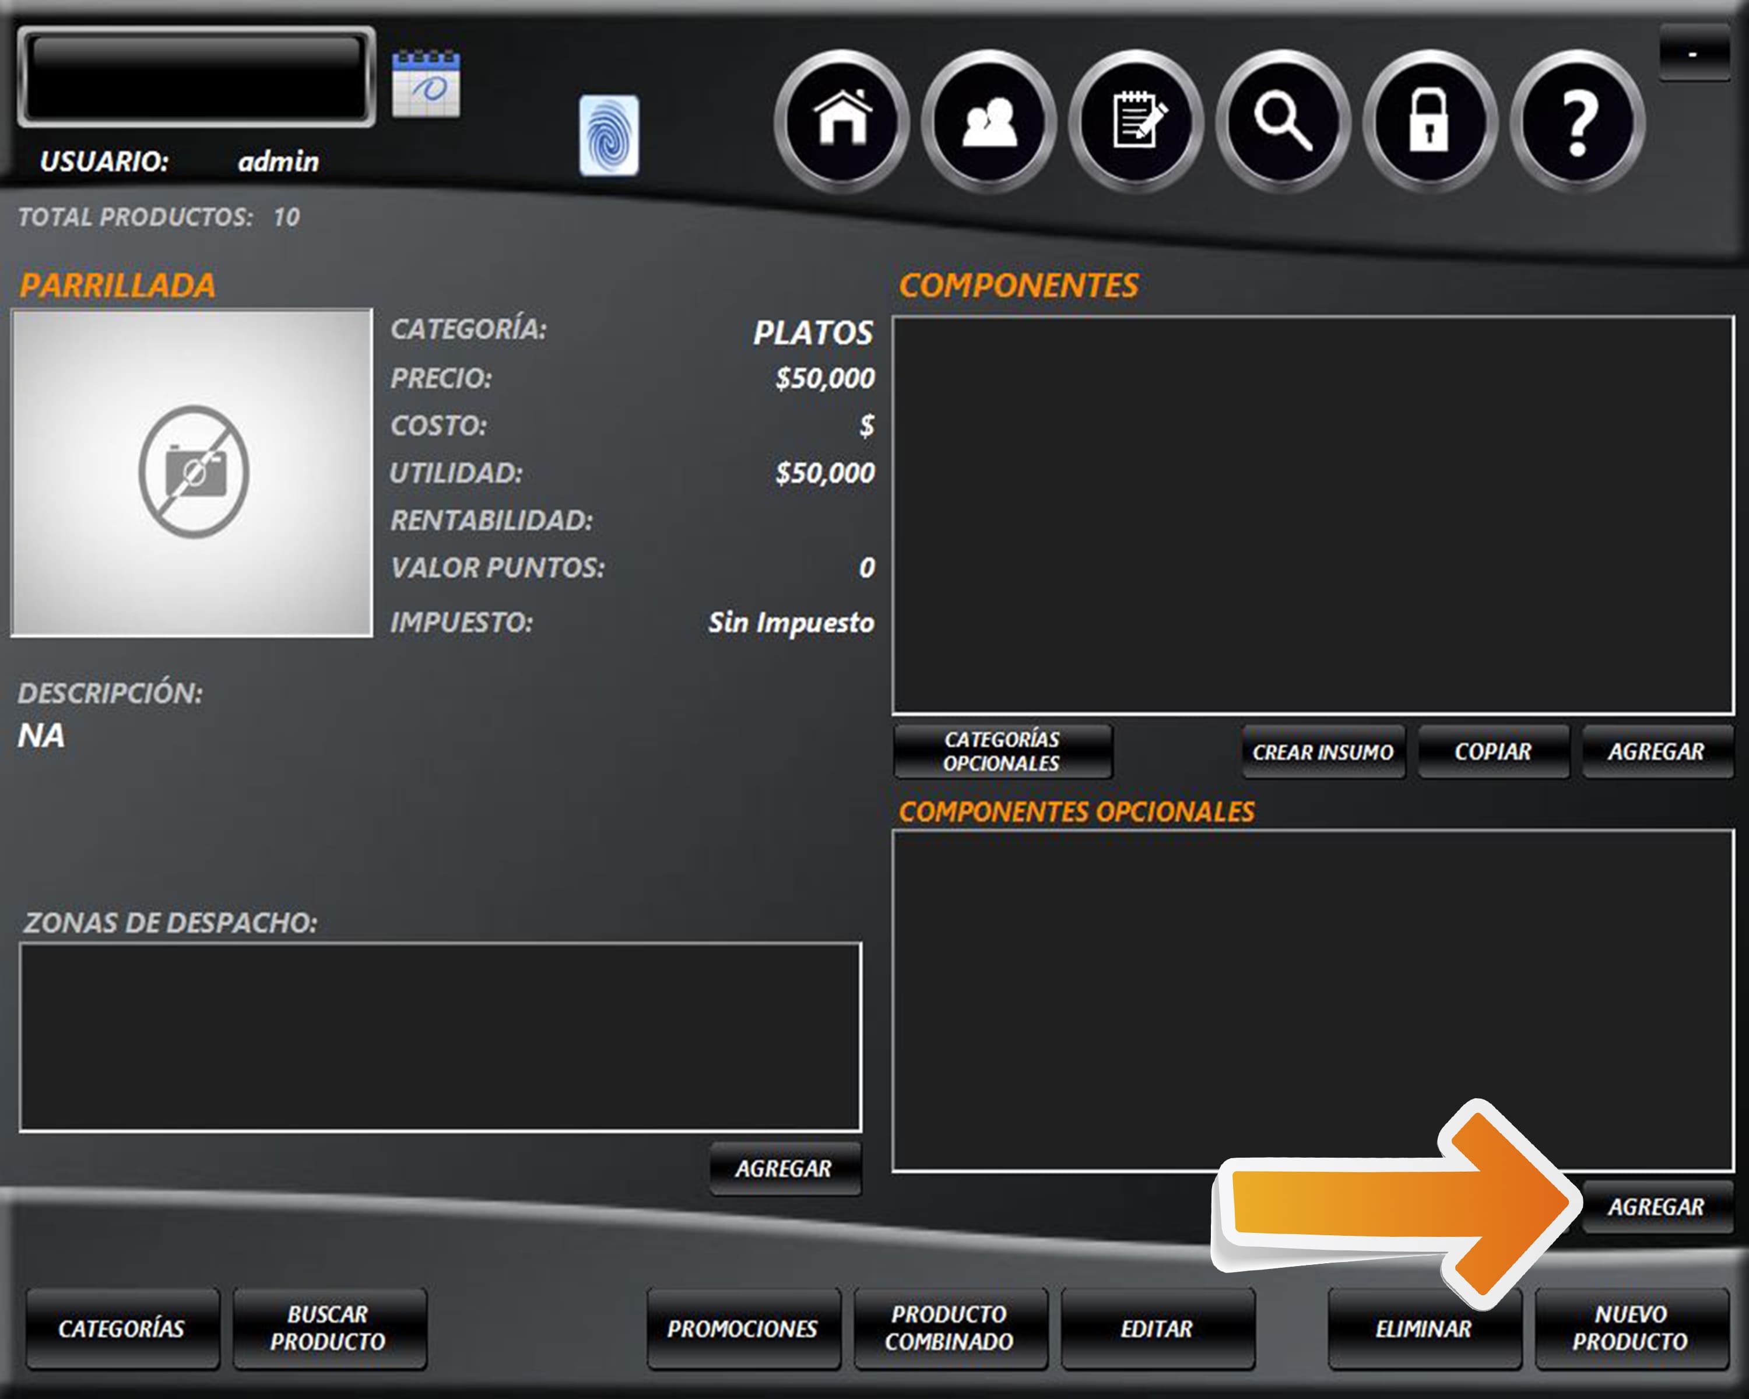
Task: Click the black display field at top left
Action: pyautogui.click(x=195, y=76)
